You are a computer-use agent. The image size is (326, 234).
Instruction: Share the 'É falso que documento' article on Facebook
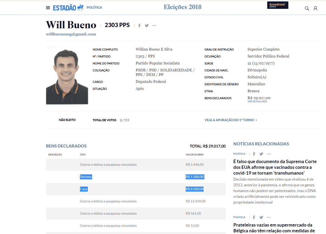click(254, 154)
